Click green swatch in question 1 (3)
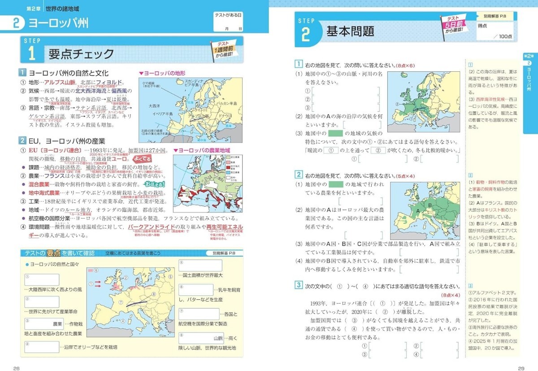 click(x=335, y=133)
